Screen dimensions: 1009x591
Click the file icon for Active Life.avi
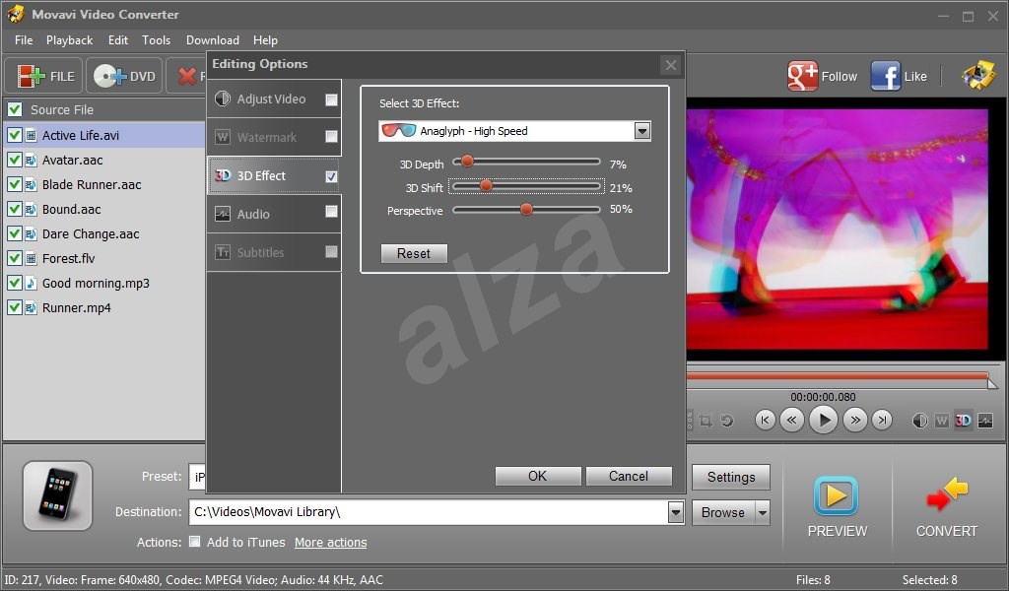pyautogui.click(x=31, y=135)
